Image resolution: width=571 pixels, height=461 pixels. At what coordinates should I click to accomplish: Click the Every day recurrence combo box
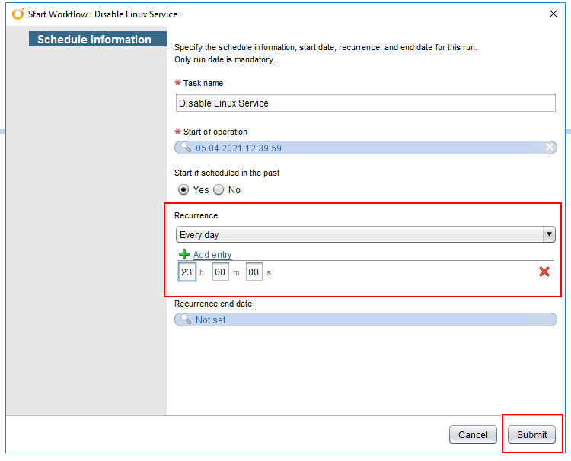pos(365,235)
